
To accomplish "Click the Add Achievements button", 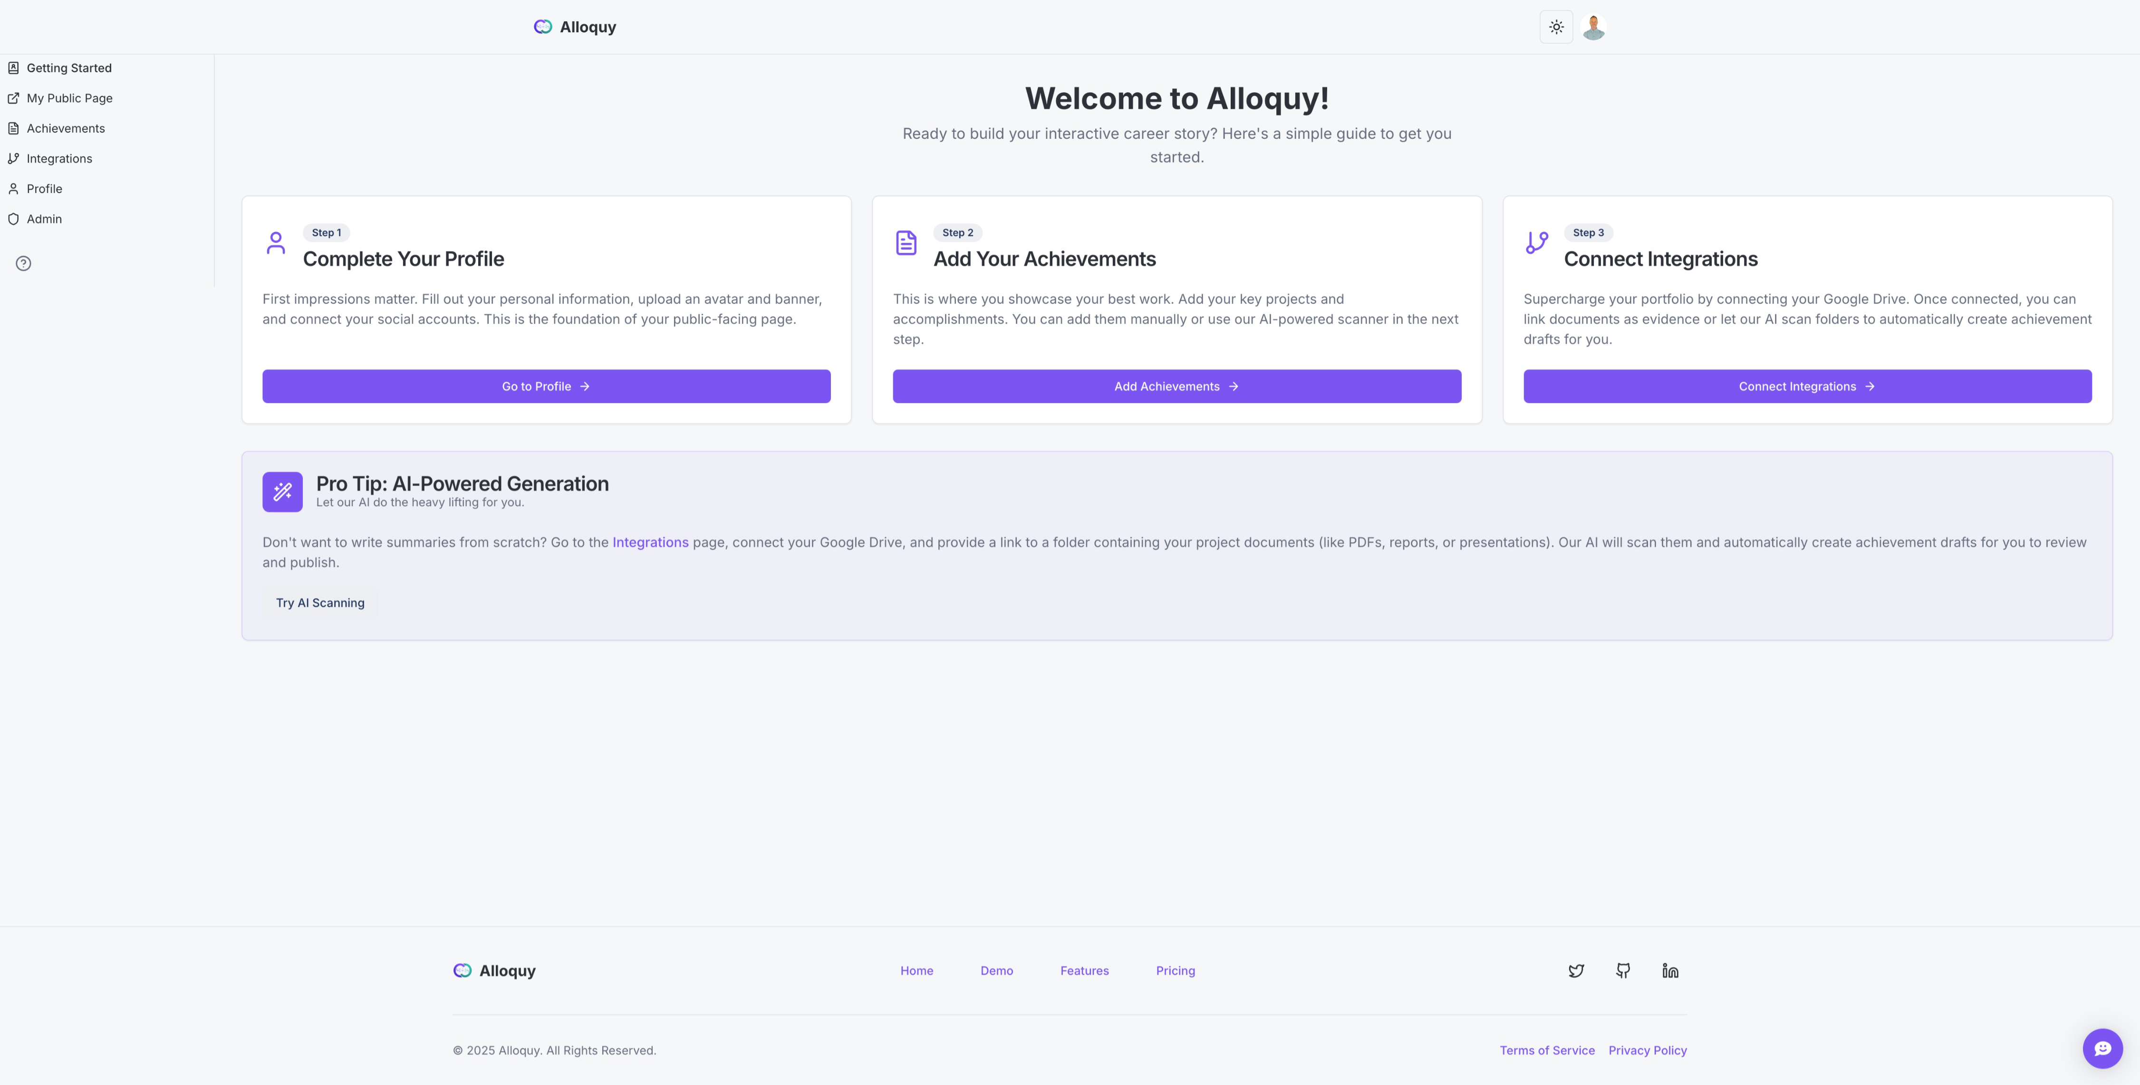I will point(1176,386).
